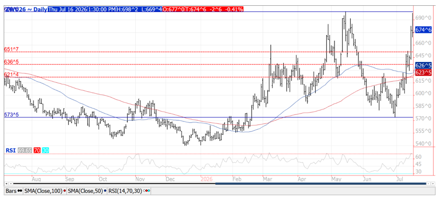This screenshot has height=199, width=442.
Task: Click the 651^7 dashed resistance line label
Action: [x=11, y=49]
